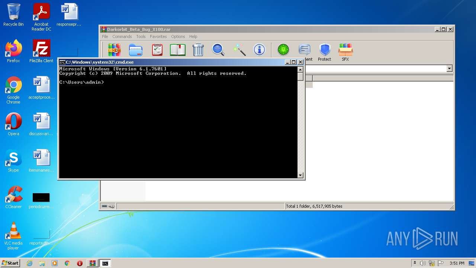Select the responsepr... Word document icon
Viewport: 476px width, 268px height.
[69, 15]
